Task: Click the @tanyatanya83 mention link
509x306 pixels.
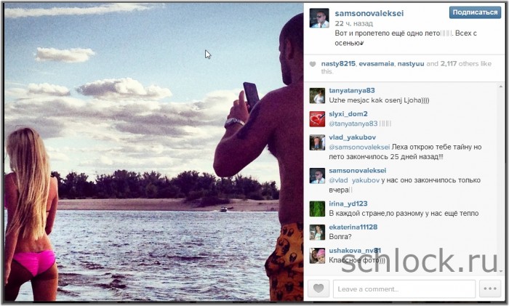Action: click(x=353, y=124)
